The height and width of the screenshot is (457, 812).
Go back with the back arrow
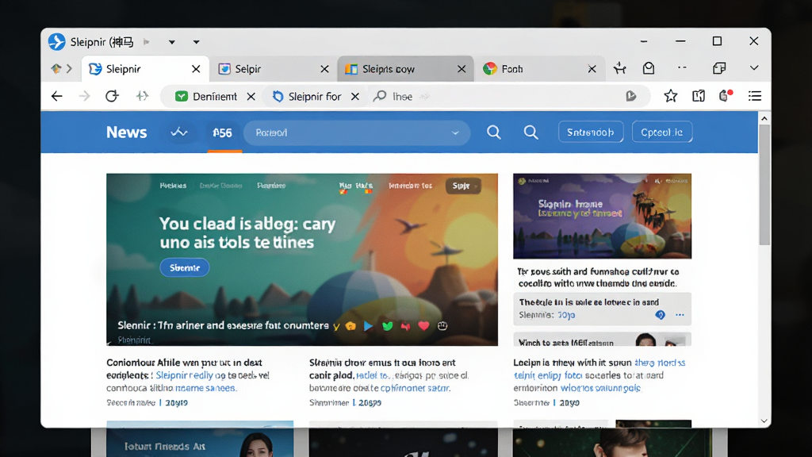(57, 96)
